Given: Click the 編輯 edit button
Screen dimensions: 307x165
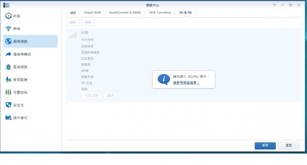Looking at the screenshot, I should coord(72,22).
